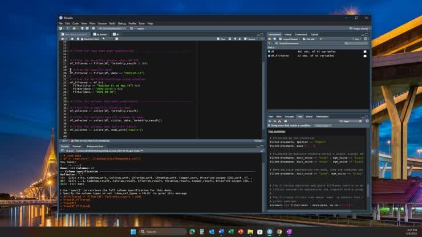Switch to the History tab
Image resolution: width=422 pixels, height=237 pixels.
point(288,34)
